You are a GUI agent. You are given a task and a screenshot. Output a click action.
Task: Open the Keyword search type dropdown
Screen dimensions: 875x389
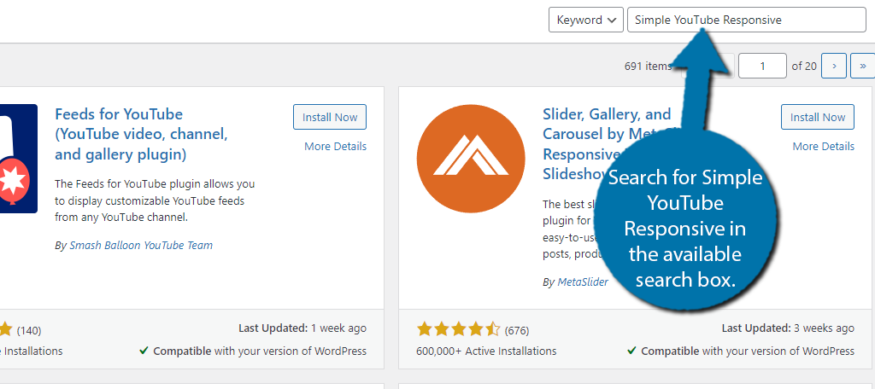click(x=586, y=20)
